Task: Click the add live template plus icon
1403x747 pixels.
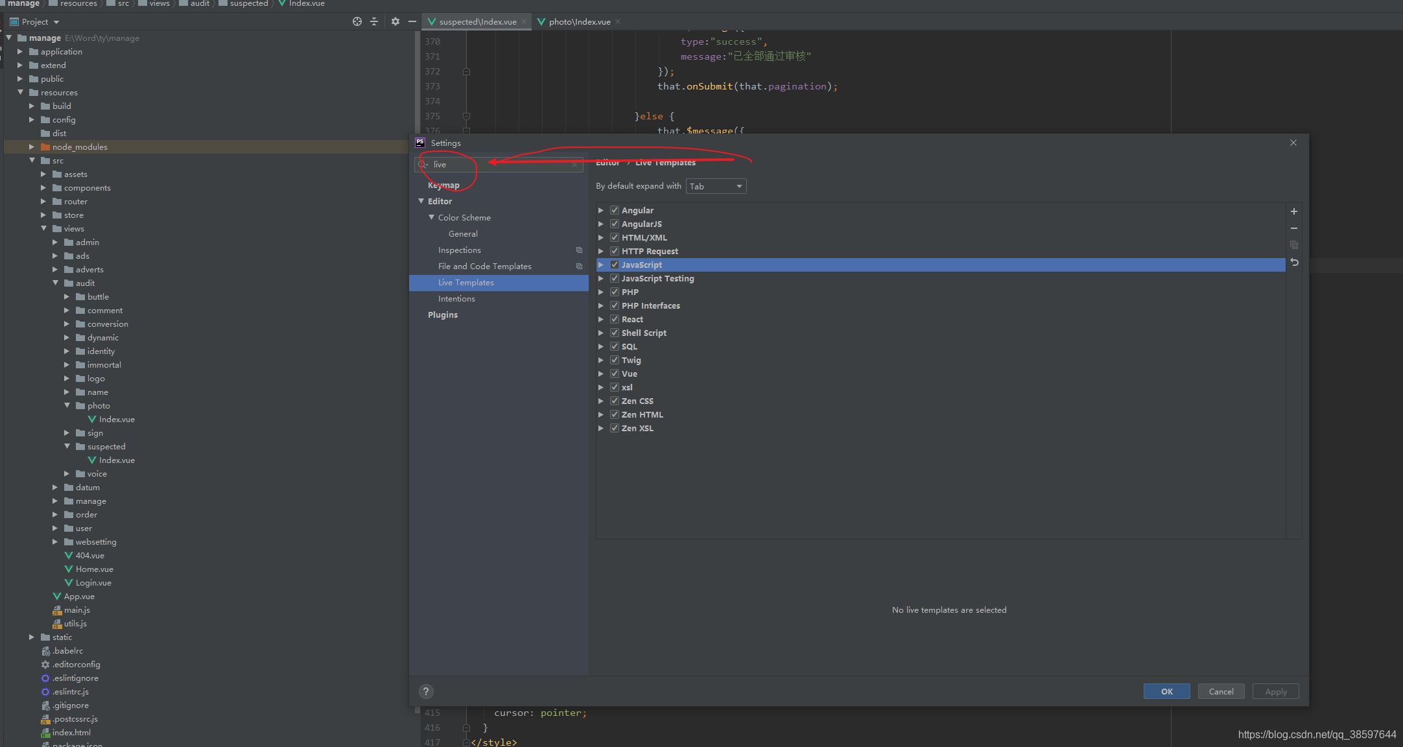Action: pyautogui.click(x=1293, y=211)
